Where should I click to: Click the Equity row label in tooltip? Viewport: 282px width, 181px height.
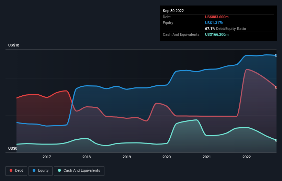pyautogui.click(x=168, y=23)
